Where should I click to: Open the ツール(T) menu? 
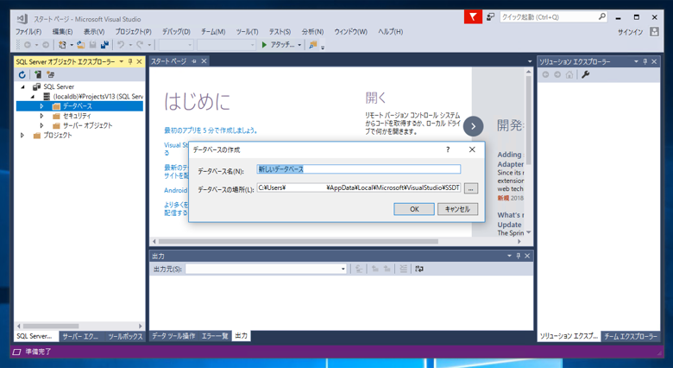click(247, 32)
